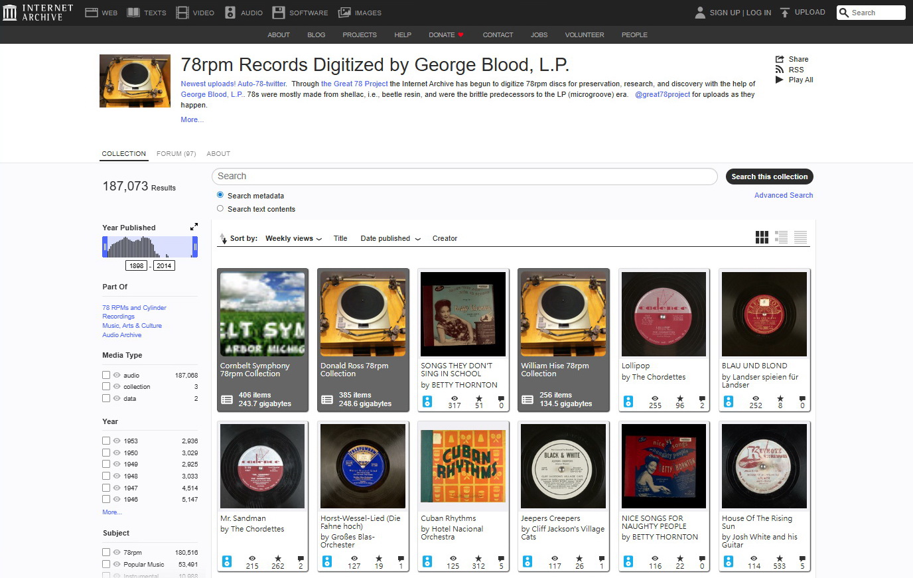Sort results by Title
Image resolution: width=913 pixels, height=578 pixels.
pos(340,238)
